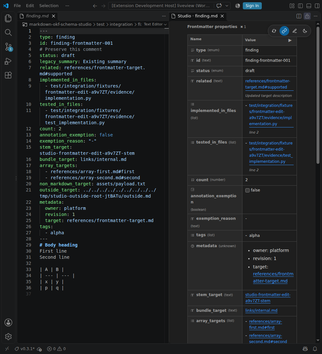Click the draft value of status row
Viewport: 322px width, 354px height.
(x=250, y=71)
